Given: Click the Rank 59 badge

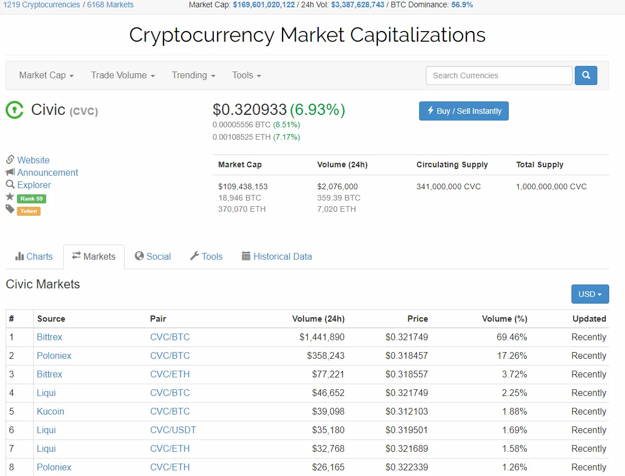Looking at the screenshot, I should 32,199.
